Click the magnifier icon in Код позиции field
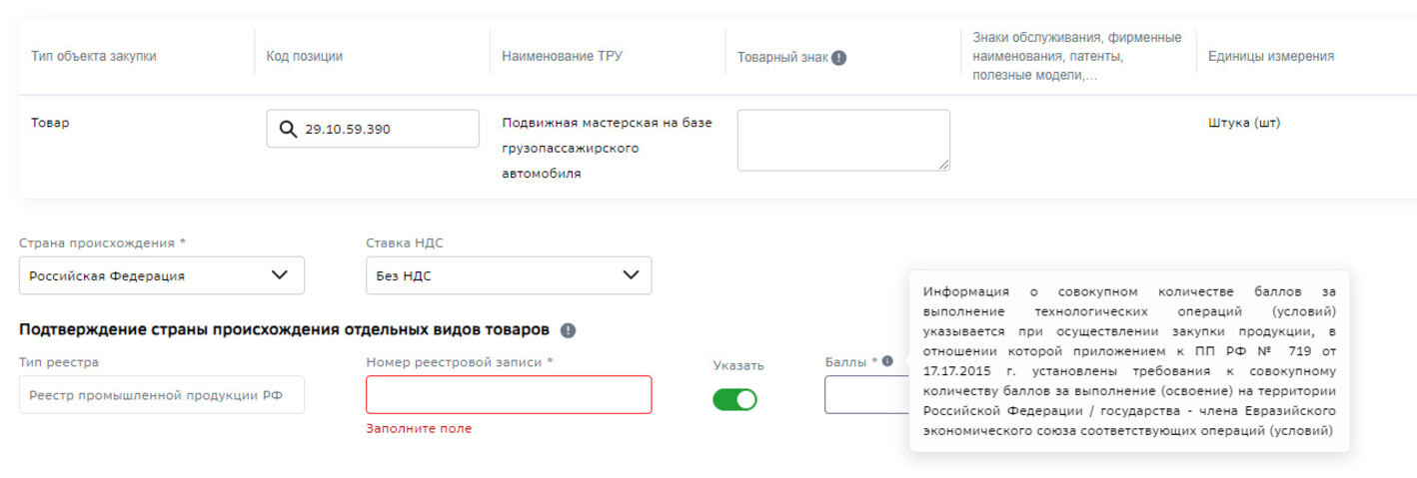The width and height of the screenshot is (1417, 478). tap(288, 130)
